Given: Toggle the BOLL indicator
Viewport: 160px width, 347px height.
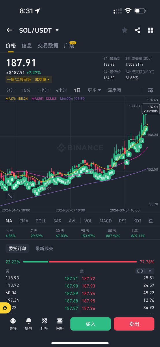Looking at the screenshot, I should click(x=41, y=221).
